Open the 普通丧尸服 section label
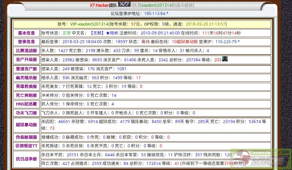292x170 pixels. coord(27,69)
